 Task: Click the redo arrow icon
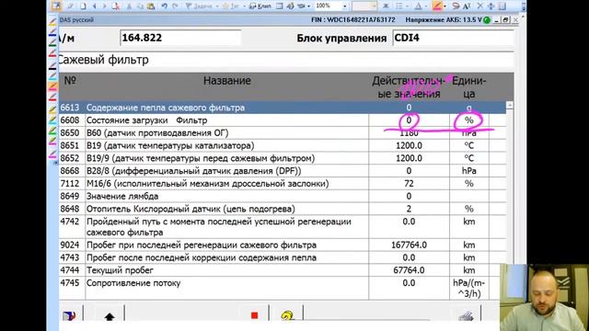tap(175, 6)
